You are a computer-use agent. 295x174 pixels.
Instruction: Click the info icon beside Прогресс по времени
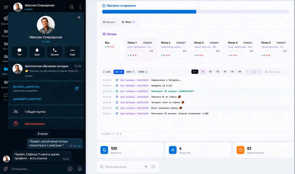click(x=104, y=6)
